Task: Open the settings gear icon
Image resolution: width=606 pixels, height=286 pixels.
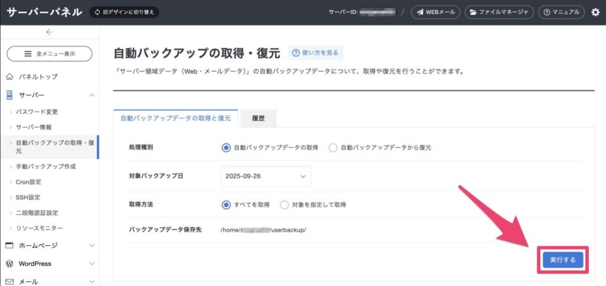Action: point(595,12)
